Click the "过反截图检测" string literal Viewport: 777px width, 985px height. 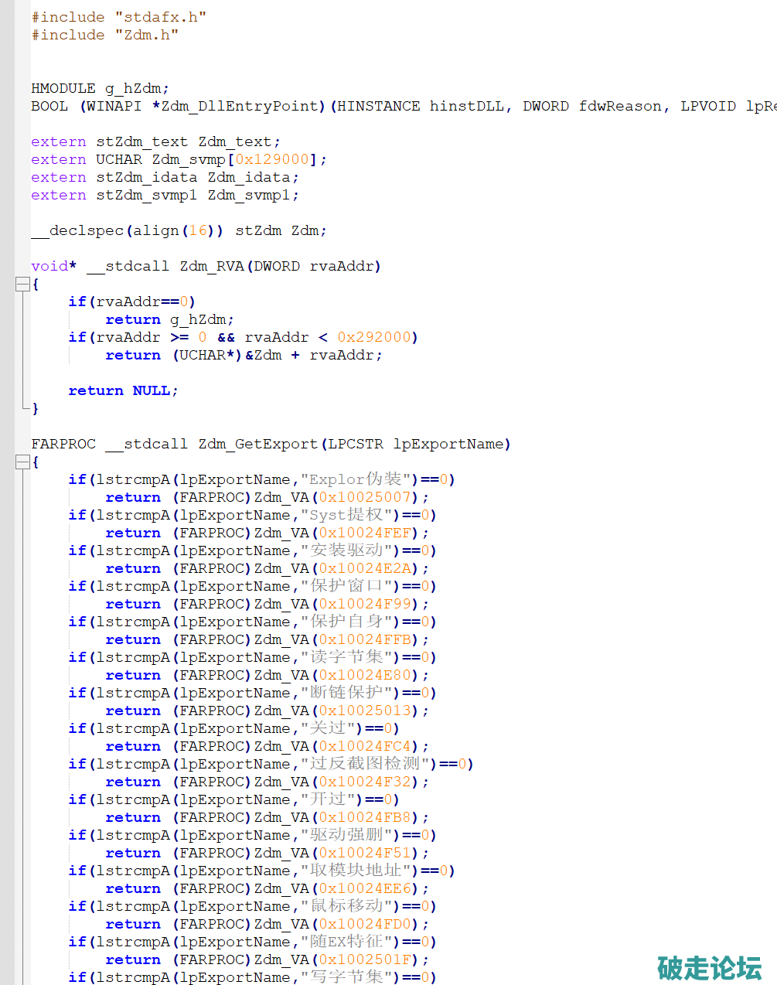pyautogui.click(x=369, y=764)
